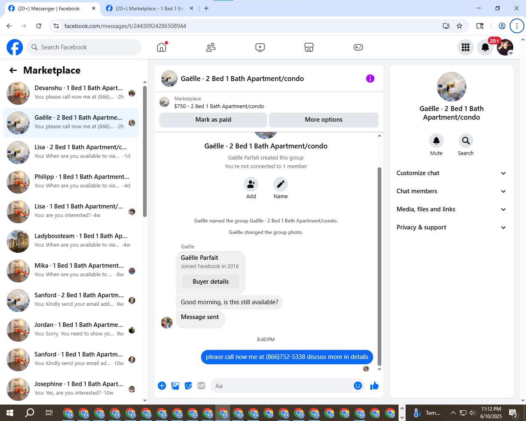Viewport: 526px width, 421px height.
Task: Click the Name pencil icon
Action: (281, 184)
